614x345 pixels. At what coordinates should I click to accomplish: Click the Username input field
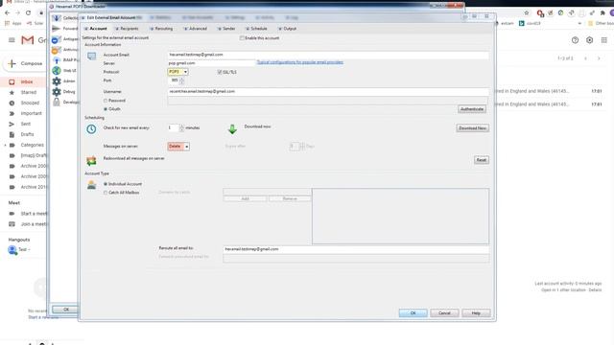[x=328, y=92]
